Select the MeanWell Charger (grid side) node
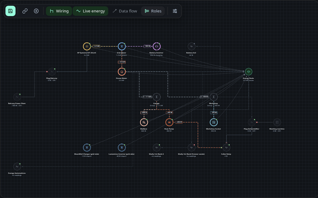Screen dimensions: 318x198 (87, 147)
